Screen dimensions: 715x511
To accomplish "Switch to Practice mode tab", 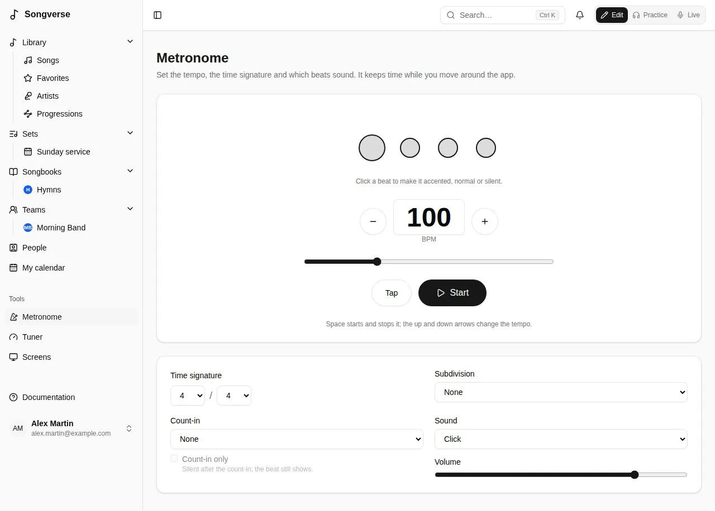I will pos(650,15).
